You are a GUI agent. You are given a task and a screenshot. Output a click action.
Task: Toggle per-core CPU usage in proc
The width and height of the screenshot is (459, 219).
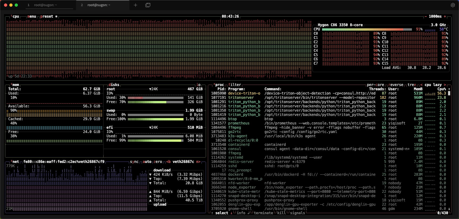click(375, 85)
